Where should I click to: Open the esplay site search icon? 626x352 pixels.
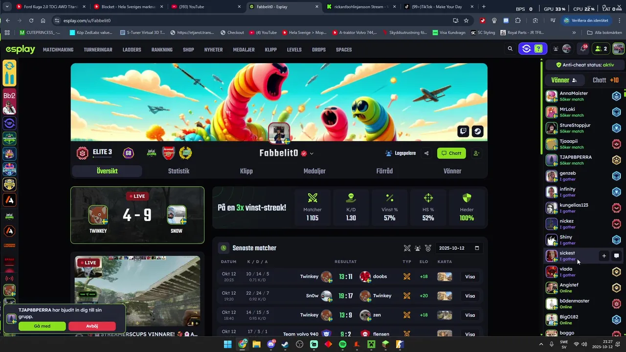click(510, 49)
